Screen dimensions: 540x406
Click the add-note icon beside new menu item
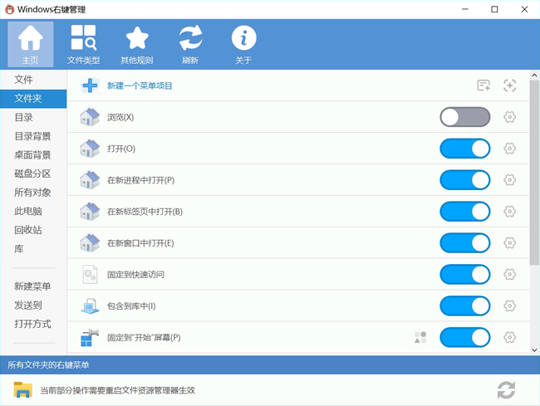tap(484, 86)
